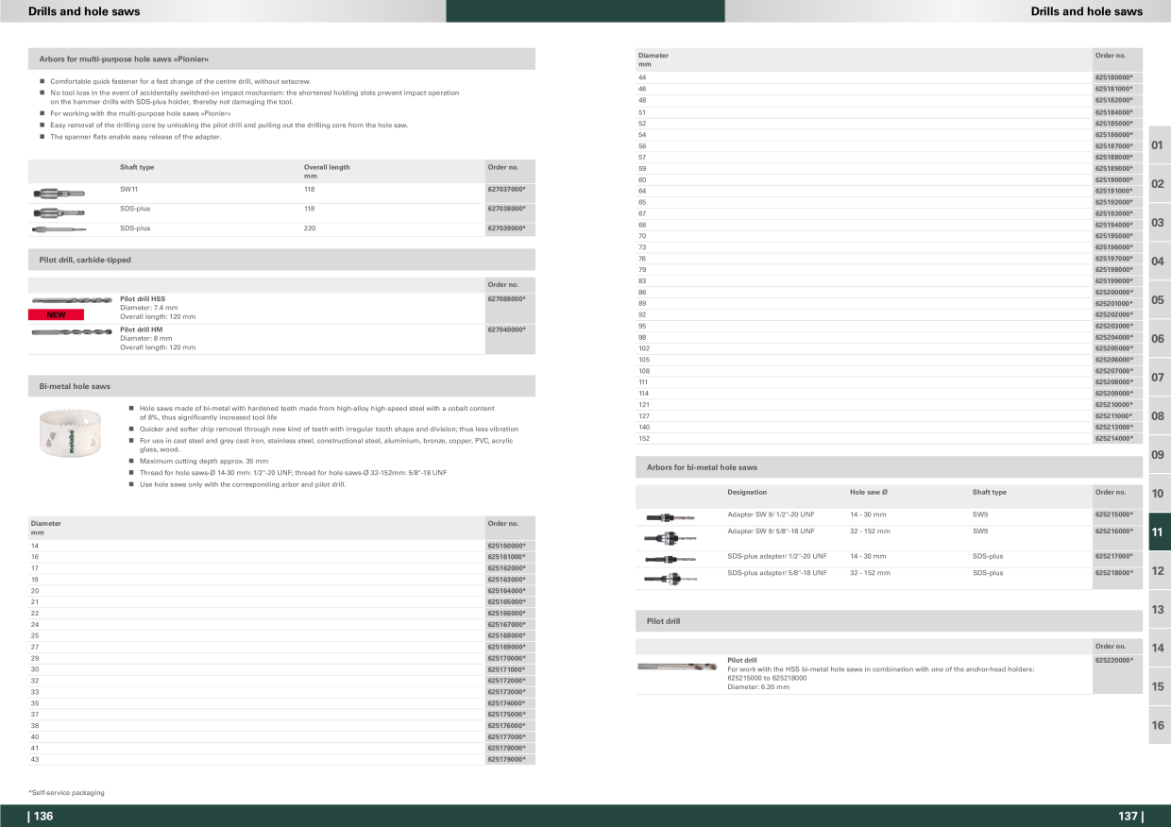Jump to chapter tab 14

pos(1159,649)
